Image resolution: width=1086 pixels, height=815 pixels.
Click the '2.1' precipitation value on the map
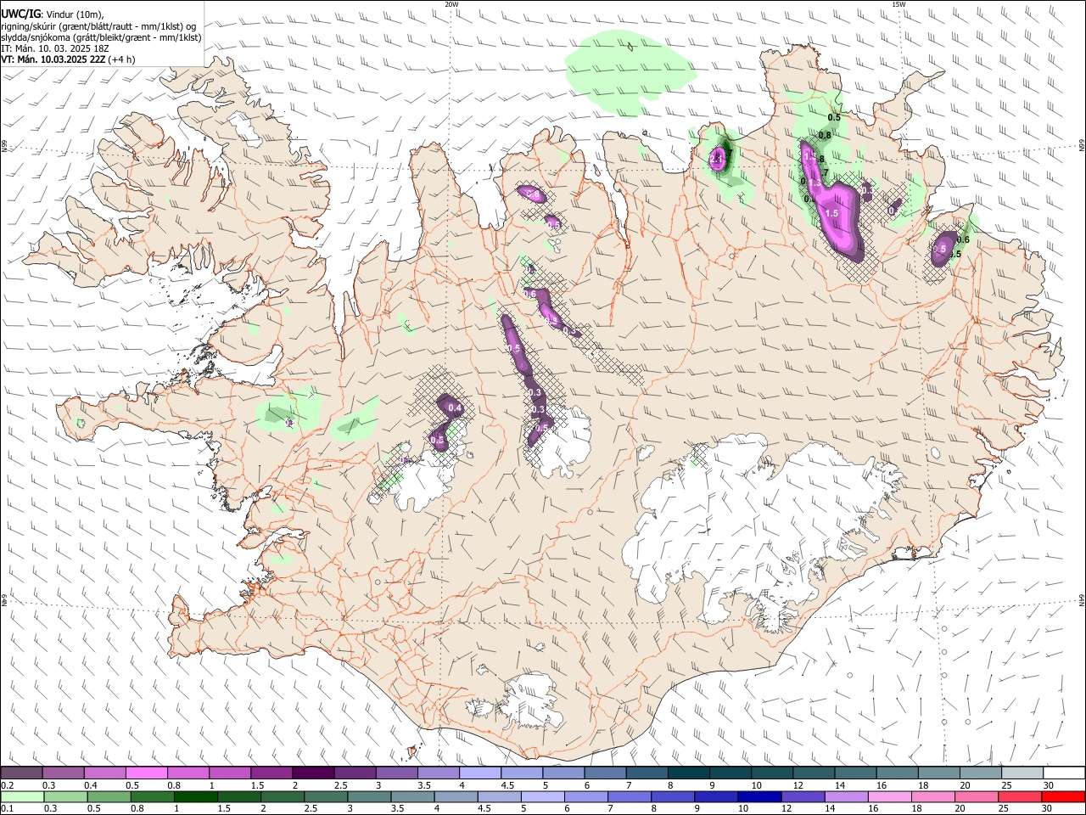716,159
